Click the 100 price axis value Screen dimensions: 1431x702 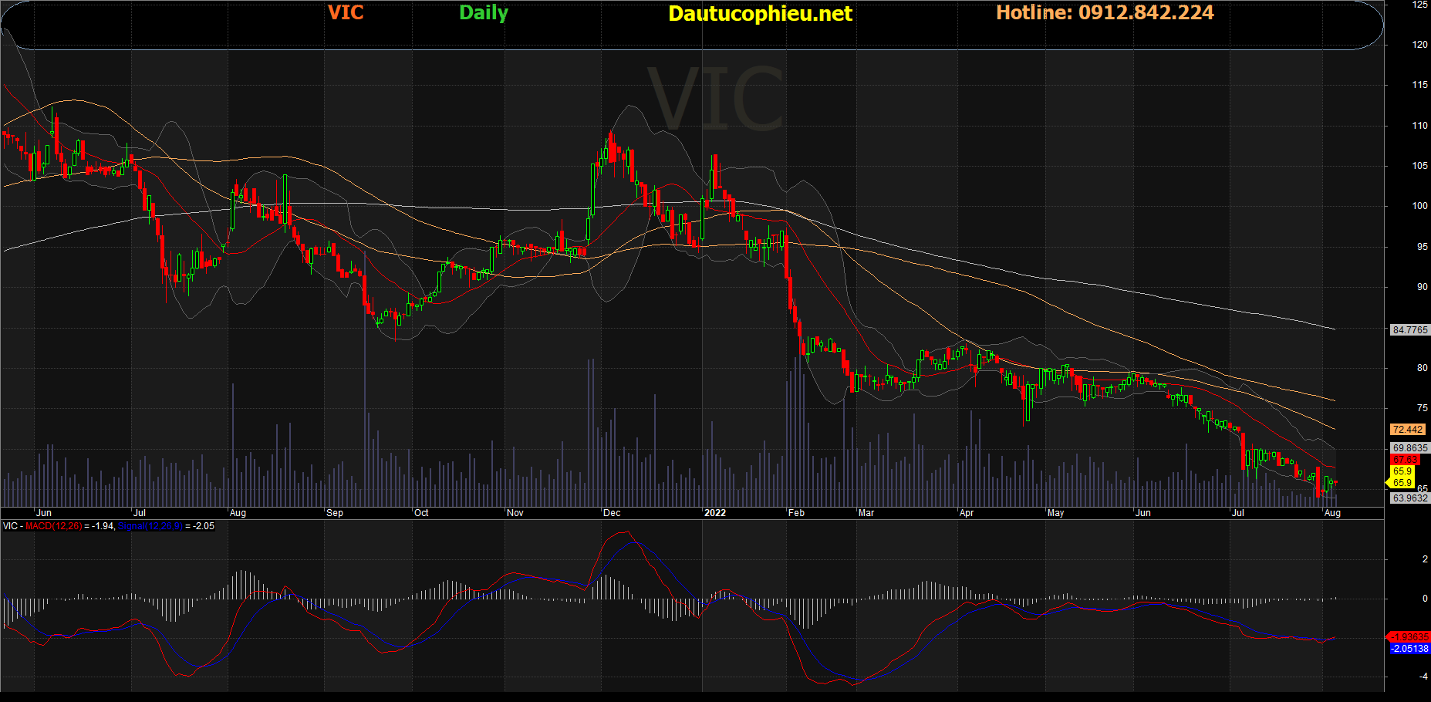pyautogui.click(x=1420, y=206)
